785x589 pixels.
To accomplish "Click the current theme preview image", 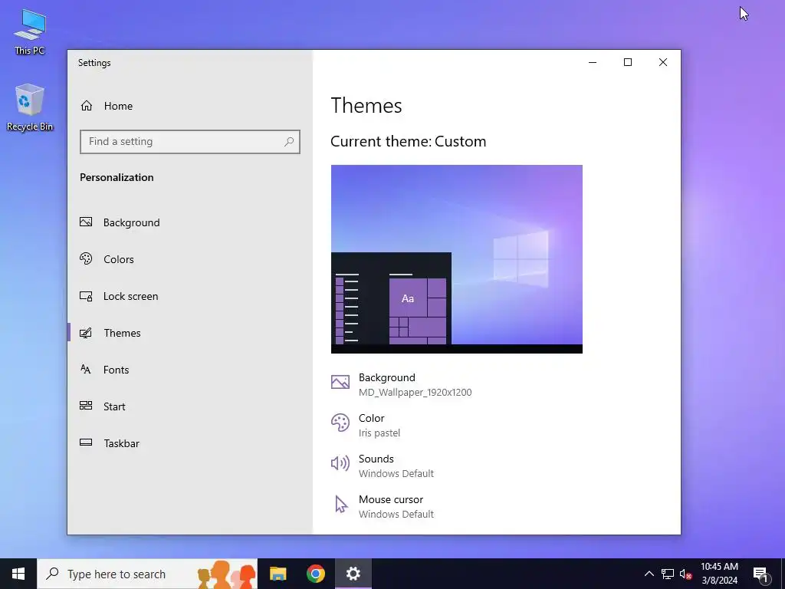I will click(457, 259).
